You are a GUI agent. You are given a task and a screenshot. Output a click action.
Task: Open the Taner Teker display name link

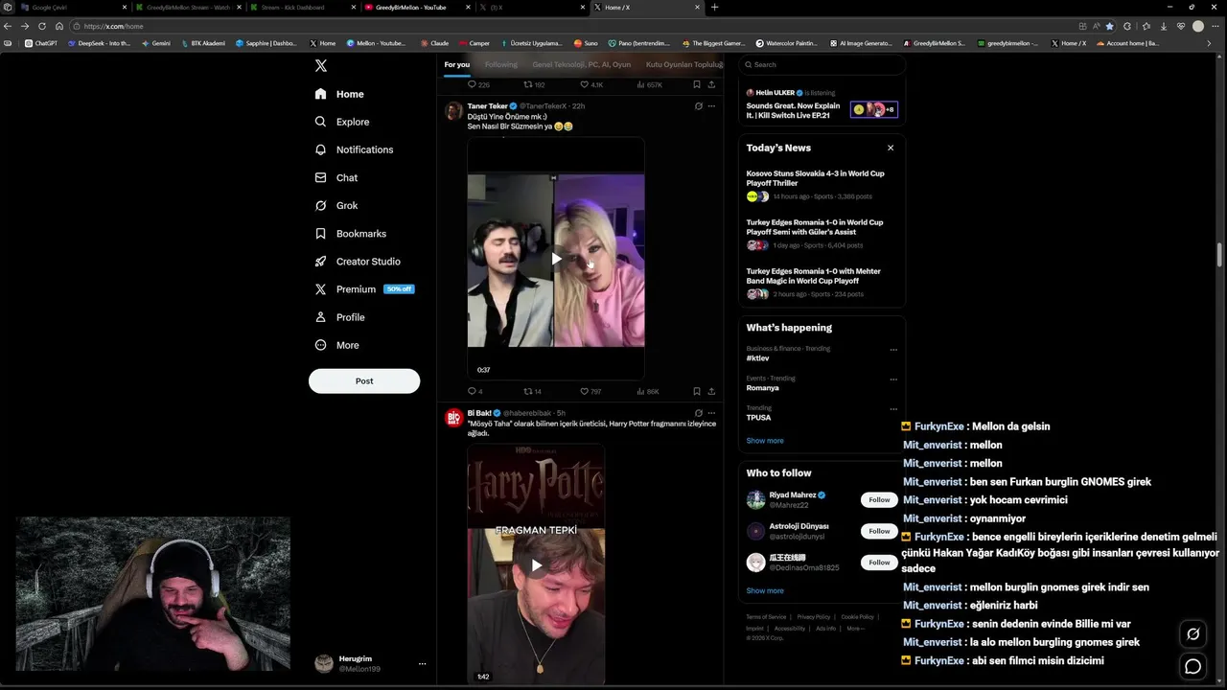[487, 105]
